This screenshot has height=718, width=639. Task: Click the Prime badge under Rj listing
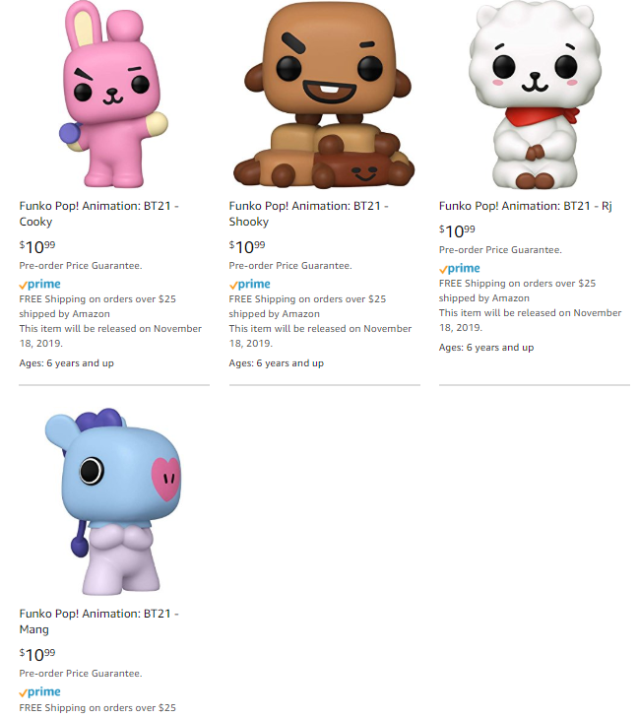(x=460, y=269)
